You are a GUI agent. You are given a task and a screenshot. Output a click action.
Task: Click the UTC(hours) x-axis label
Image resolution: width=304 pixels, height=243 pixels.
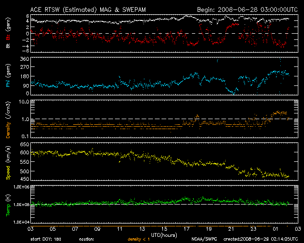pyautogui.click(x=161, y=234)
